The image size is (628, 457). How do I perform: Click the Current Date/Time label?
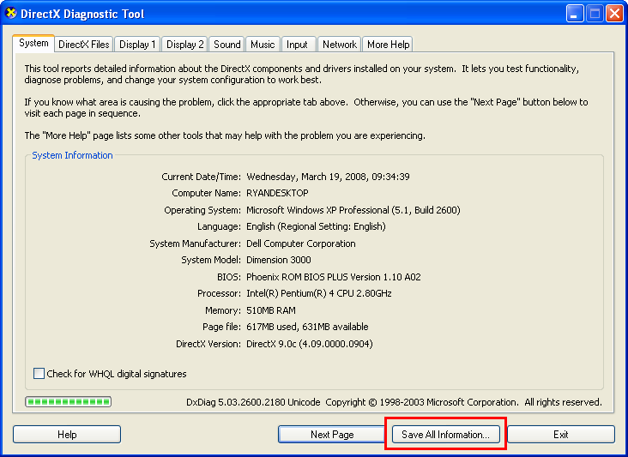(202, 177)
